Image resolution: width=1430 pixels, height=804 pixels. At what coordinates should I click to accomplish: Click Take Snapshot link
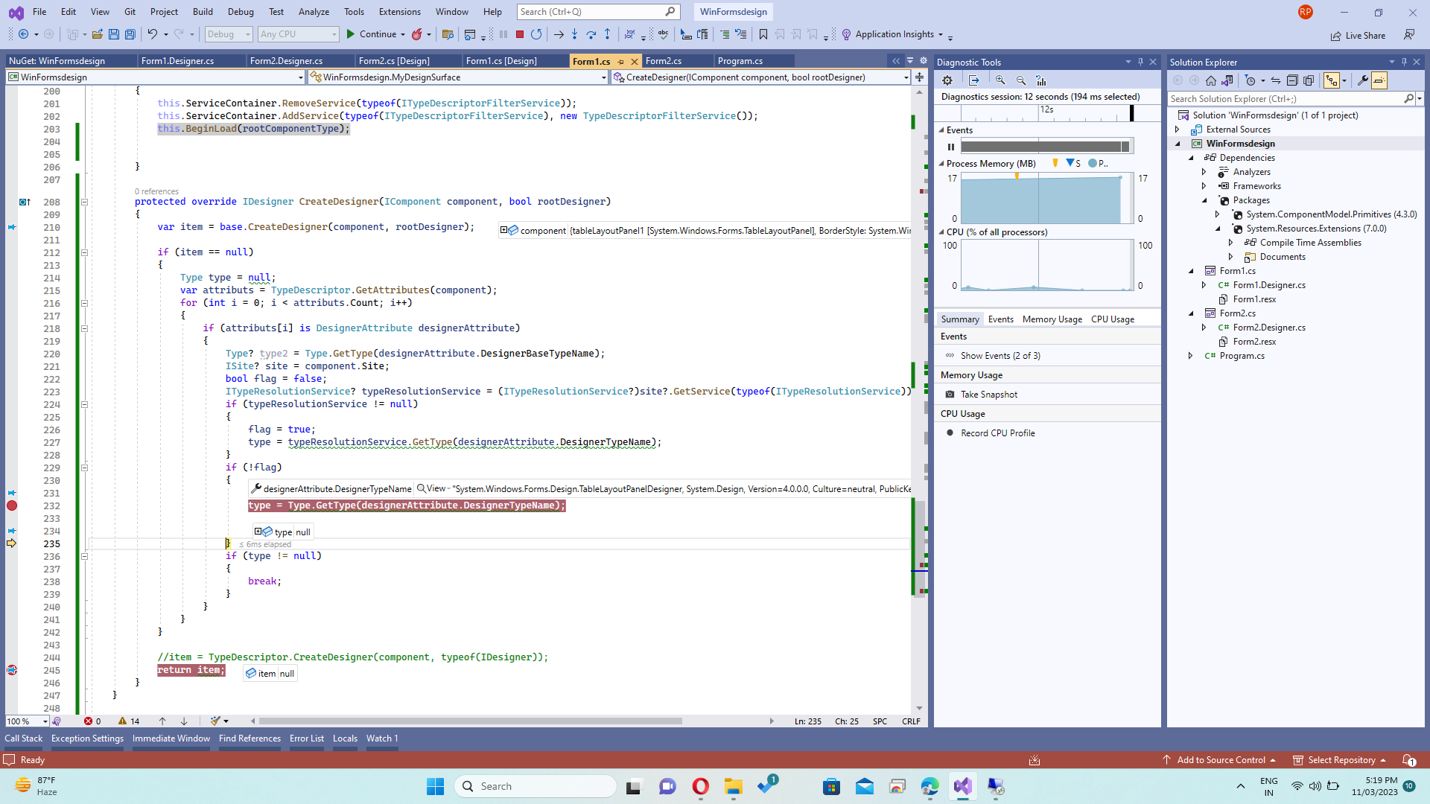[x=988, y=395]
